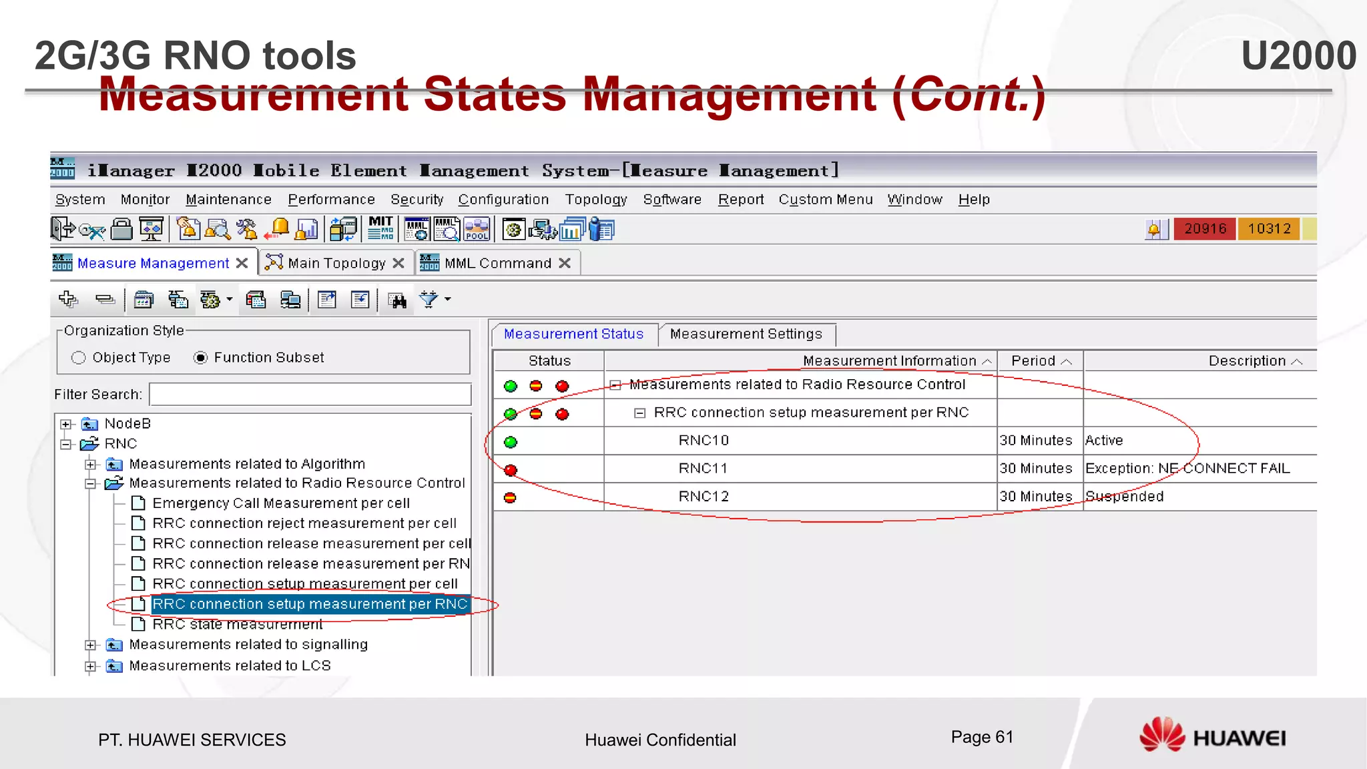1367x769 pixels.
Task: Select the Function Subset radio button
Action: (200, 358)
